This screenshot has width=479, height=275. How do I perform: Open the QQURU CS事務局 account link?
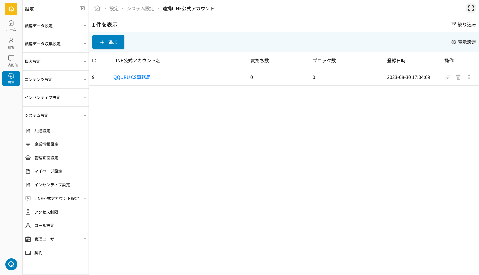(132, 77)
